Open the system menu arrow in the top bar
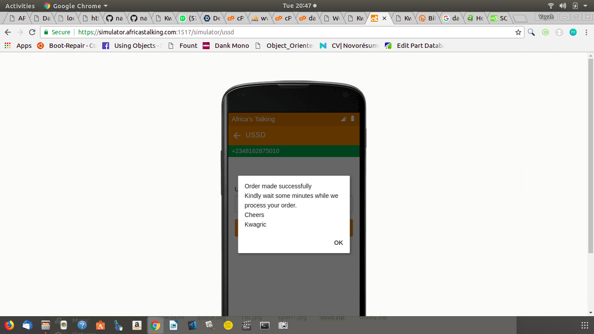 586,6
